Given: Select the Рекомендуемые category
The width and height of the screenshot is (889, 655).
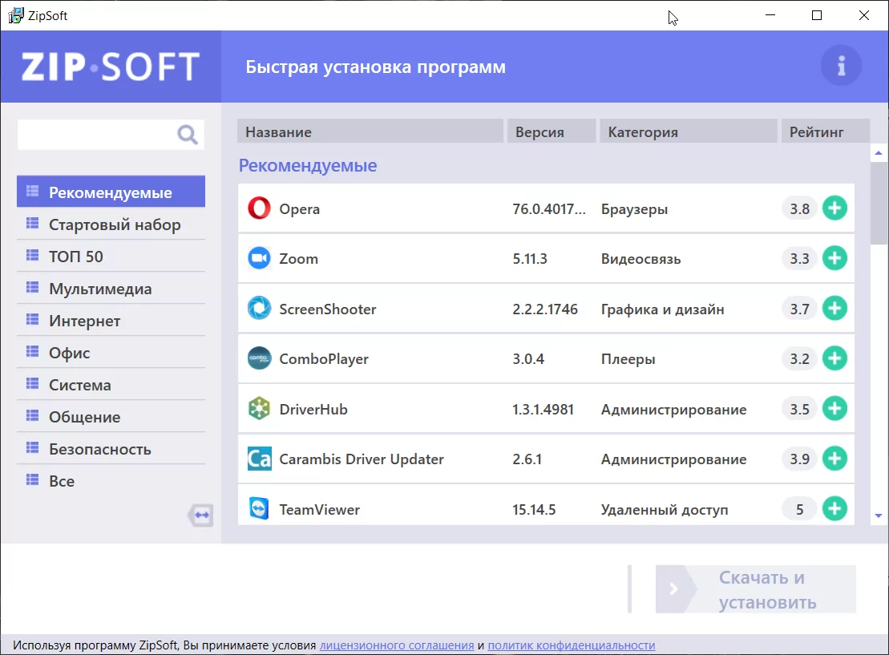Looking at the screenshot, I should [111, 192].
